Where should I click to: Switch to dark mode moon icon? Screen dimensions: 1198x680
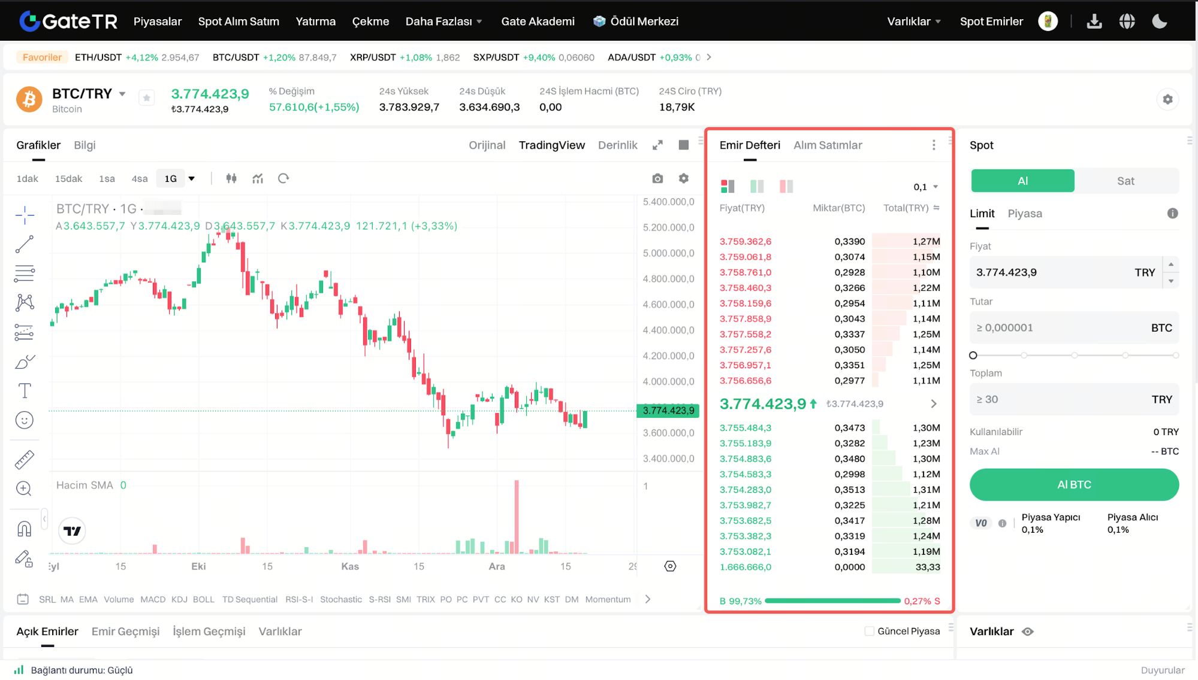point(1160,22)
